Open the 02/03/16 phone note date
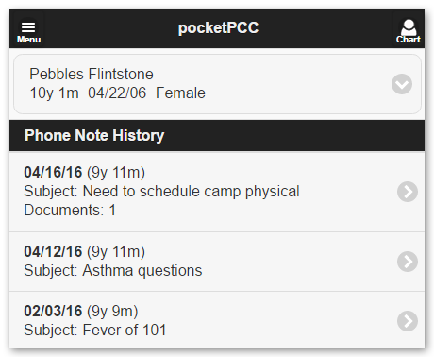 tap(53, 311)
